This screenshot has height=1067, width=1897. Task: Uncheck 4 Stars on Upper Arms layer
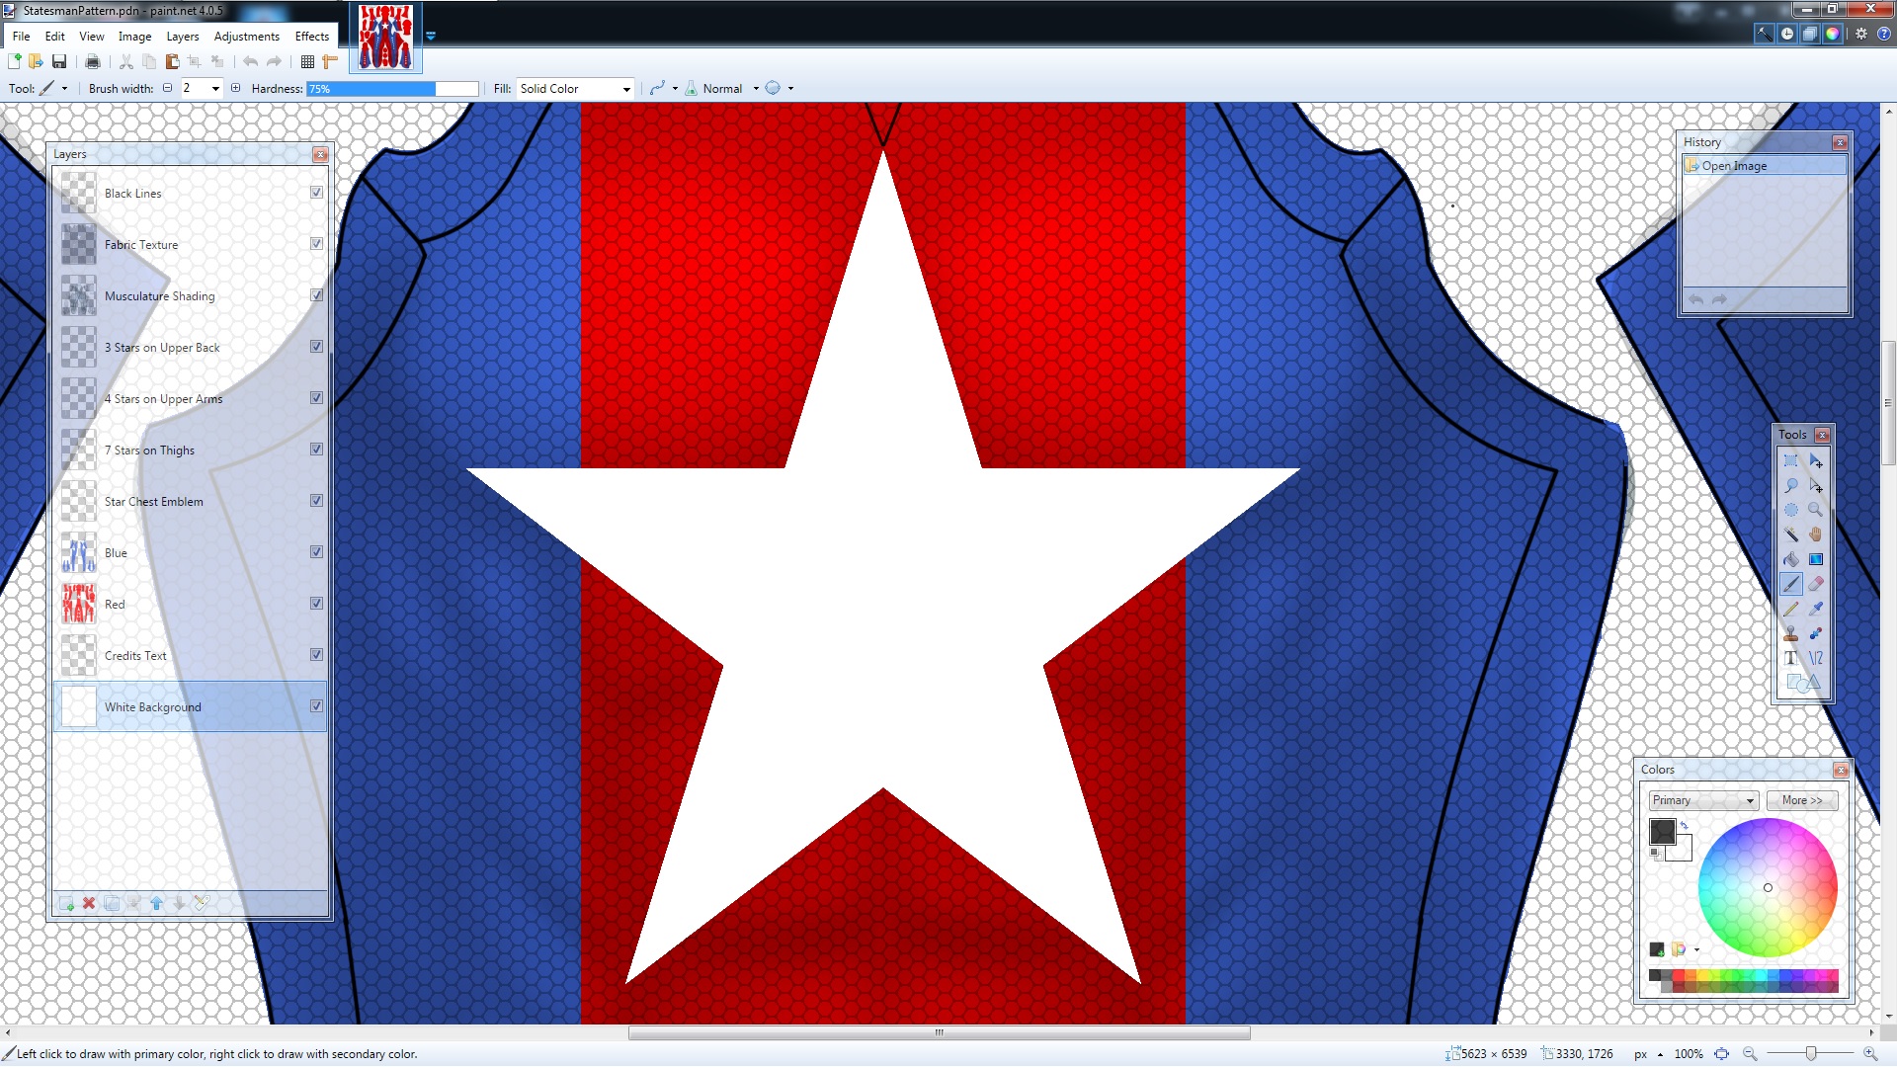coord(316,398)
